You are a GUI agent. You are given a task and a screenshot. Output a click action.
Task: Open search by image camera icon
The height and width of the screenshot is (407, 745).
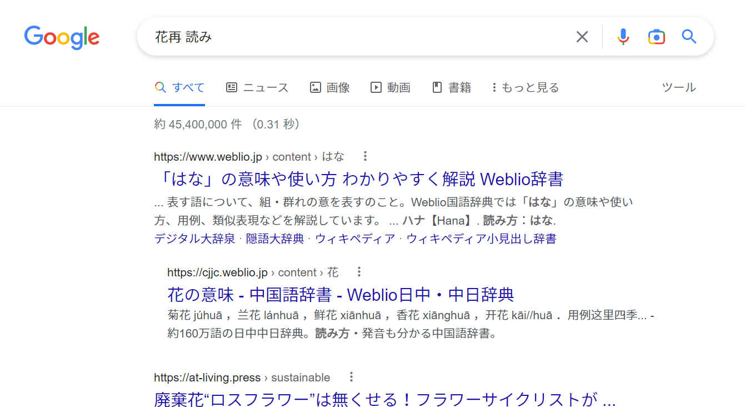click(x=656, y=37)
